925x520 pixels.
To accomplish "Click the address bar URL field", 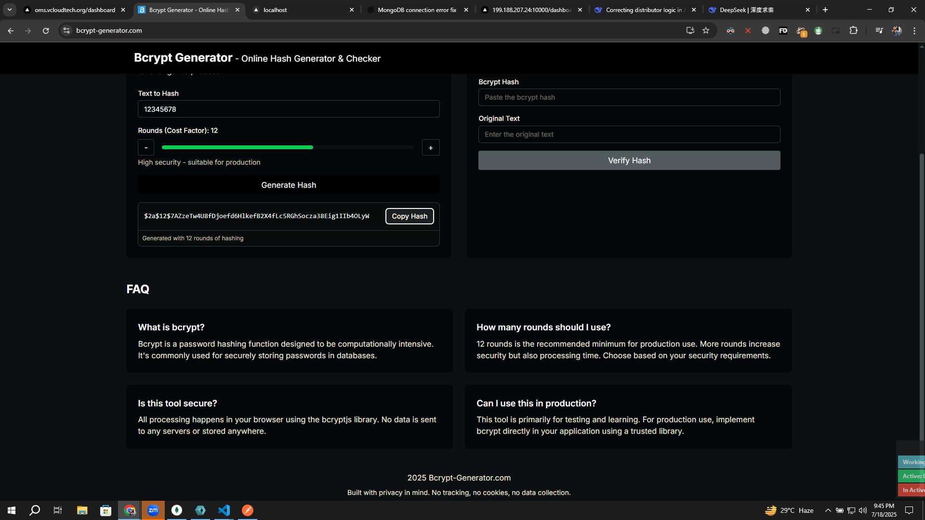I will pos(376,30).
